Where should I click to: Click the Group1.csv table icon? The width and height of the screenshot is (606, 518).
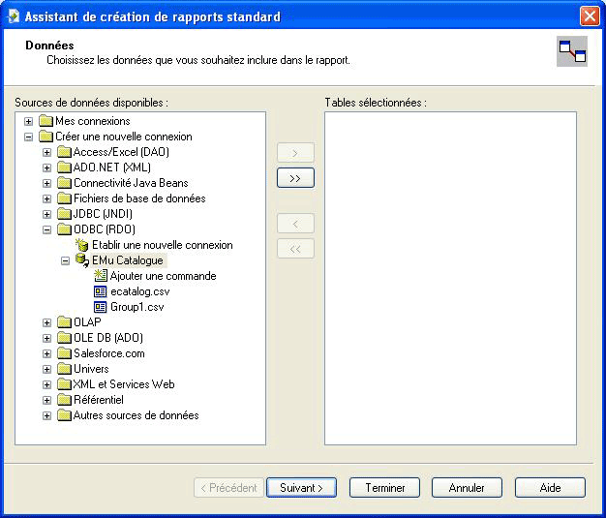tap(101, 307)
